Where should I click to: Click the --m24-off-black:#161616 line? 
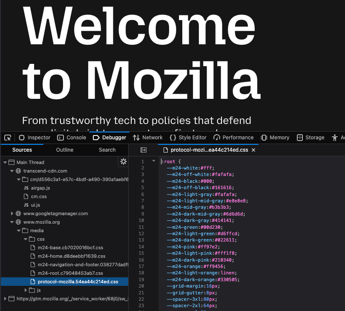tap(201, 188)
